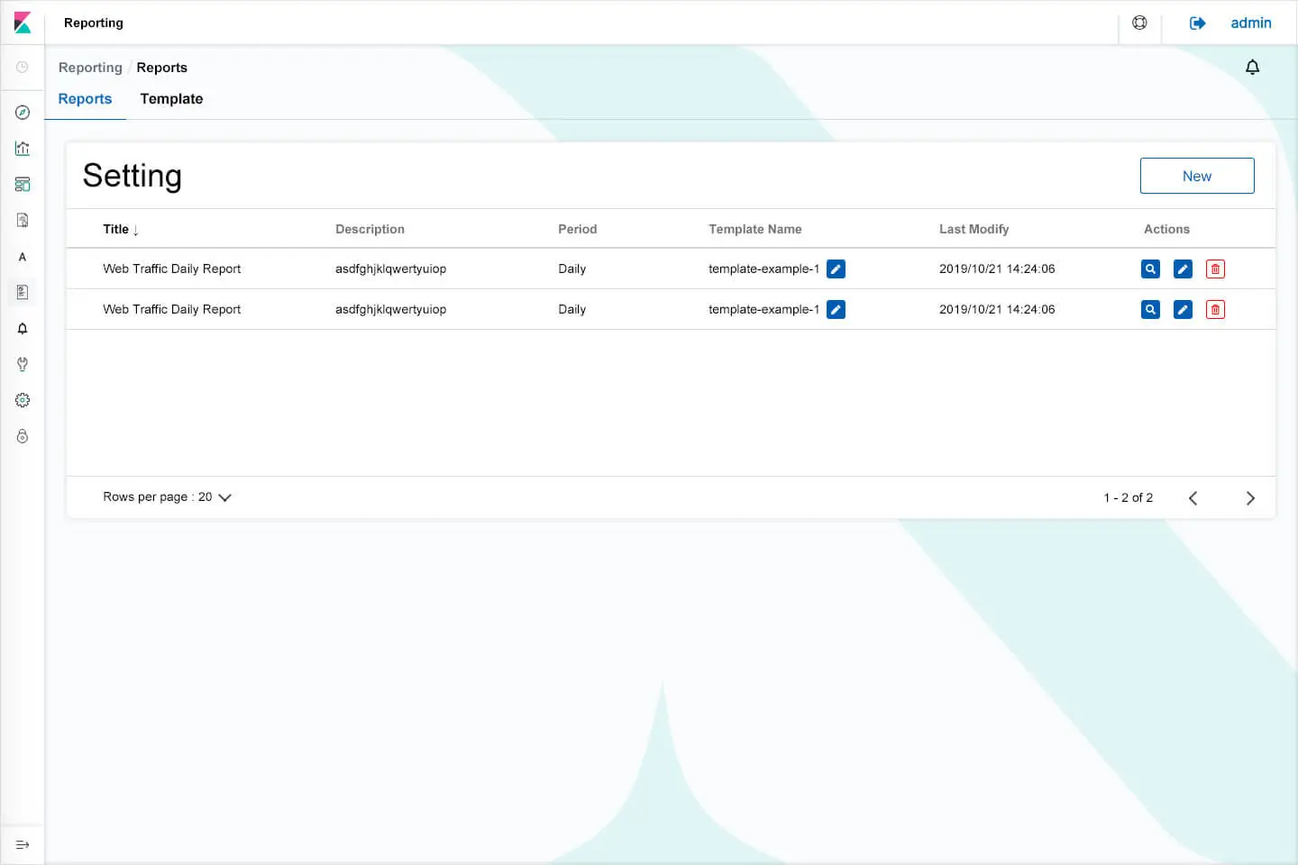The image size is (1298, 865).
Task: Open the padlock security icon in sidebar
Action: 23,436
